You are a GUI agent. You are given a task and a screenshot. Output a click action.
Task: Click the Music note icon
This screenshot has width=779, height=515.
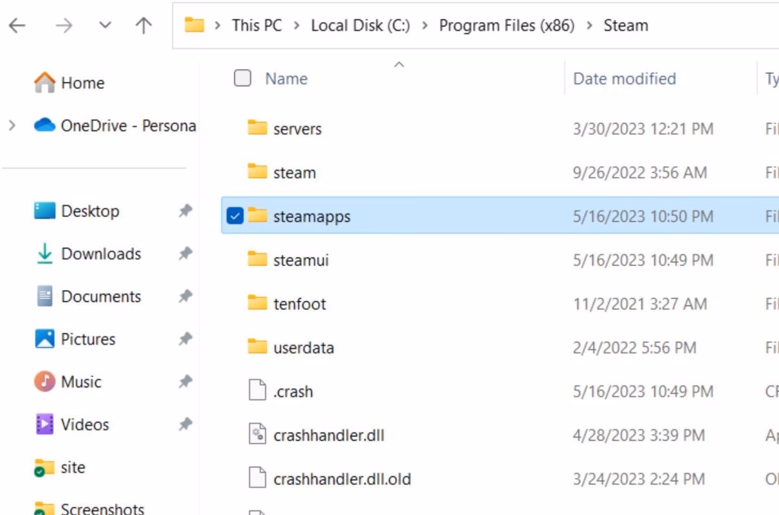pos(45,382)
